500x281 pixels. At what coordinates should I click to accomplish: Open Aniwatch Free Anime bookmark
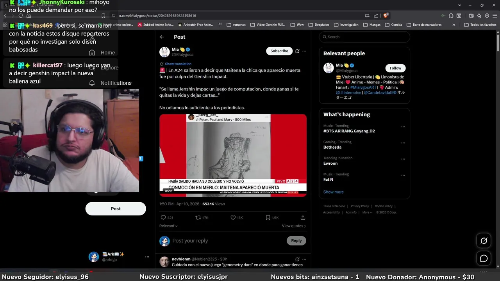[196, 25]
